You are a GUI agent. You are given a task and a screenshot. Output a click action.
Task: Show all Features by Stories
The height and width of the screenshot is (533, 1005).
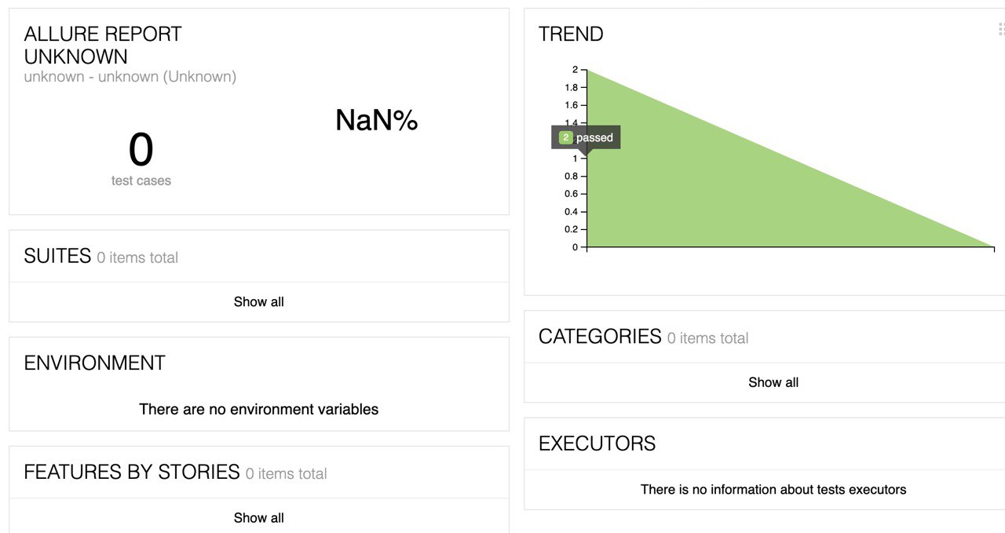coord(258,517)
